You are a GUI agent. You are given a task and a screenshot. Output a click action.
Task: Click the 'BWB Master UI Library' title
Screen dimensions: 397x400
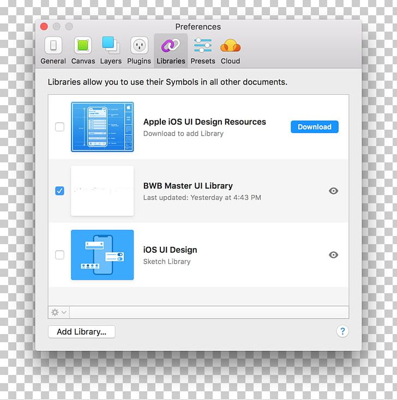pyautogui.click(x=188, y=186)
